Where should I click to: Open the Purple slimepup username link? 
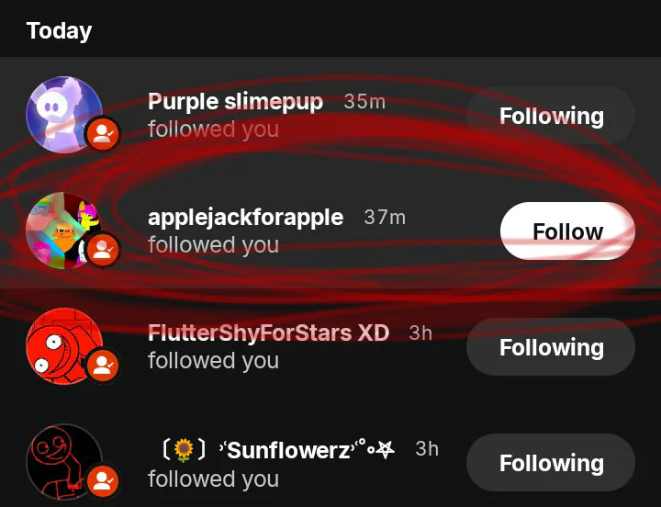[235, 101]
